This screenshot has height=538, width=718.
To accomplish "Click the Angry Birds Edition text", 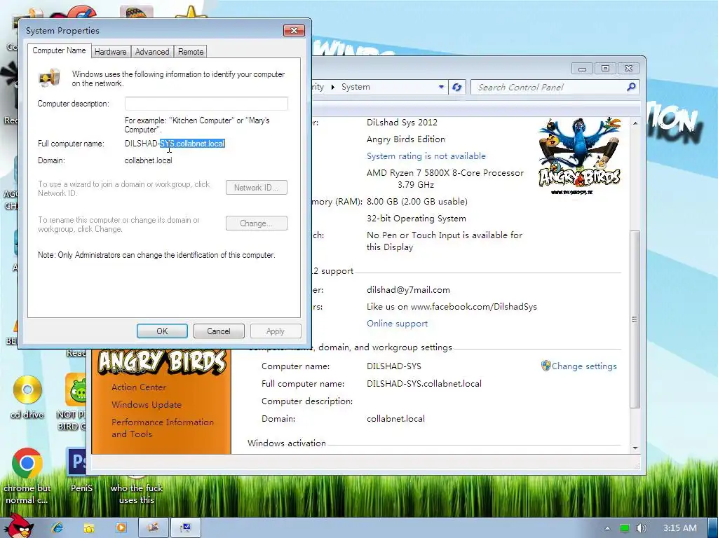I will (406, 139).
